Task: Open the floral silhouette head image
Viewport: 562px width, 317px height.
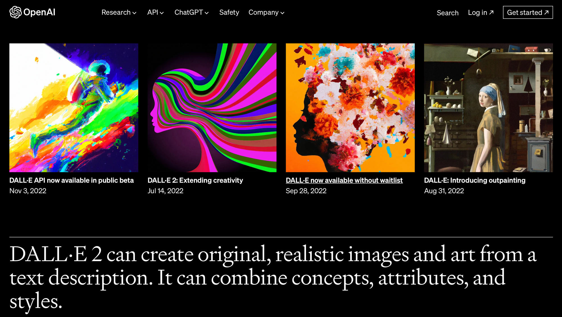Action: [x=350, y=108]
